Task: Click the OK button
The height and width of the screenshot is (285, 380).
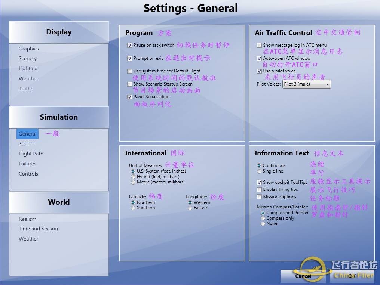Action: pos(352,276)
